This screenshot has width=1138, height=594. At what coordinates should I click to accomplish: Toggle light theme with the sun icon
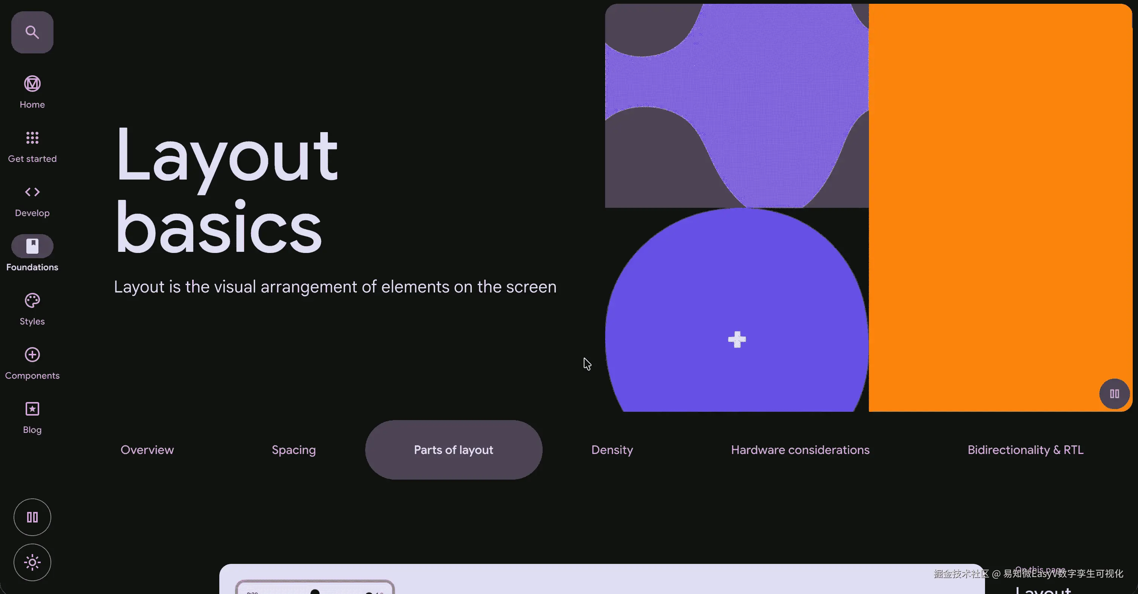pyautogui.click(x=32, y=563)
